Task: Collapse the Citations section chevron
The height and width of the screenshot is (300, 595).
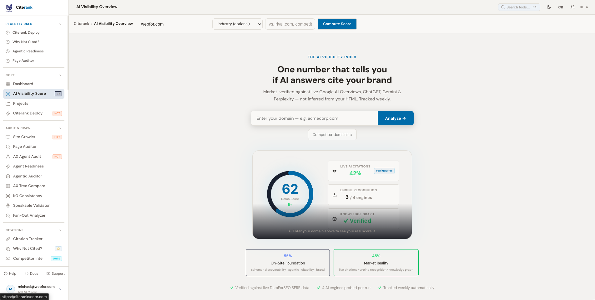Action: [60, 230]
